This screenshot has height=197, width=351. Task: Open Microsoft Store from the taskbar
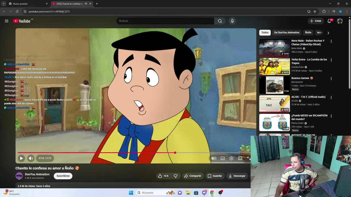tap(196, 193)
